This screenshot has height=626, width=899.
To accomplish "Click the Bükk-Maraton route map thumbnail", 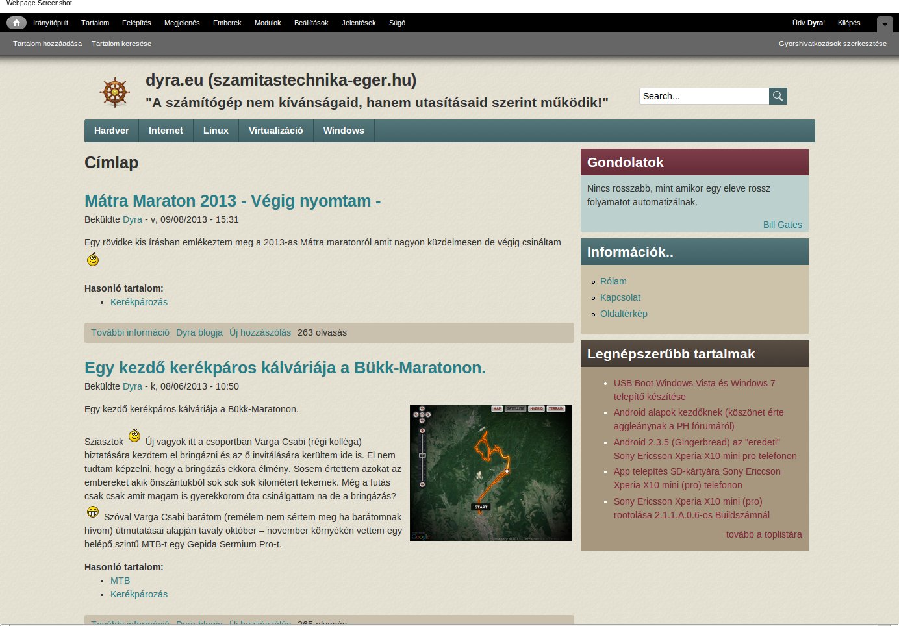I will click(491, 473).
